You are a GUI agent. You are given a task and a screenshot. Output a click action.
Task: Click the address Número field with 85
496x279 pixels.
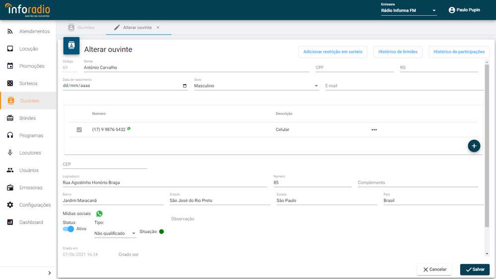[312, 183]
